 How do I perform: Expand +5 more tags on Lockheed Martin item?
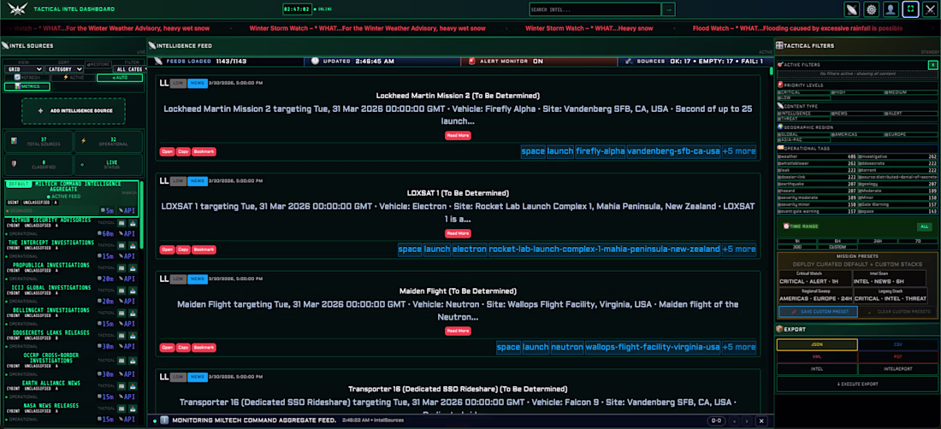coord(739,151)
